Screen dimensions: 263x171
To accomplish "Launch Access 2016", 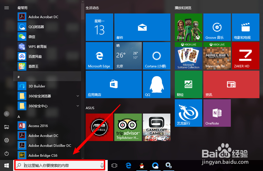I will 47,126.
